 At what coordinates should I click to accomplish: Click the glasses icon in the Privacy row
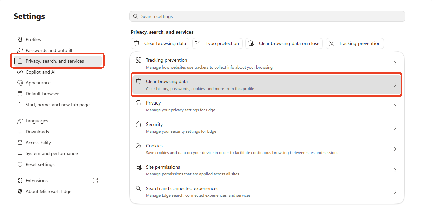(x=138, y=103)
